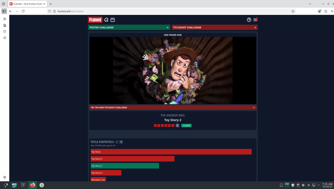The width and height of the screenshot is (334, 189).
Task: Toggle the Firefox sidebar button
Action: (4, 11)
